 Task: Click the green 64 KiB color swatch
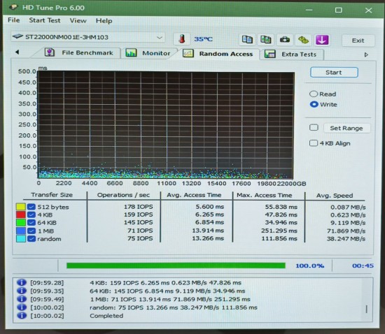pyautogui.click(x=20, y=223)
